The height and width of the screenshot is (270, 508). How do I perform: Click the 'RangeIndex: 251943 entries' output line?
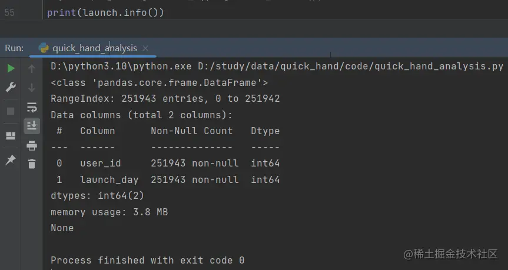click(x=165, y=98)
